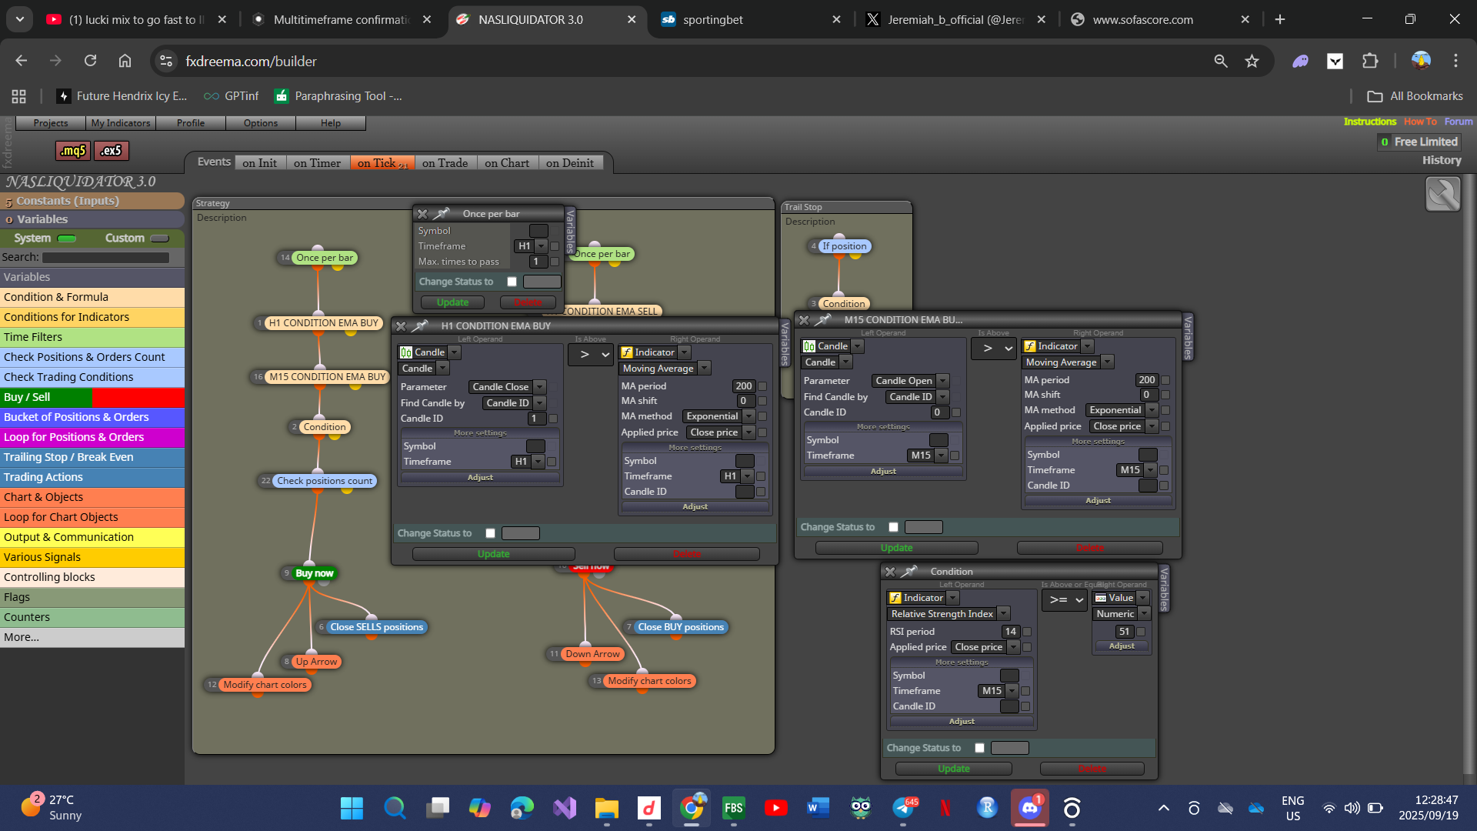Image resolution: width=1477 pixels, height=831 pixels.
Task: Open the >= comparison dropdown in Condition panel
Action: click(x=1065, y=600)
